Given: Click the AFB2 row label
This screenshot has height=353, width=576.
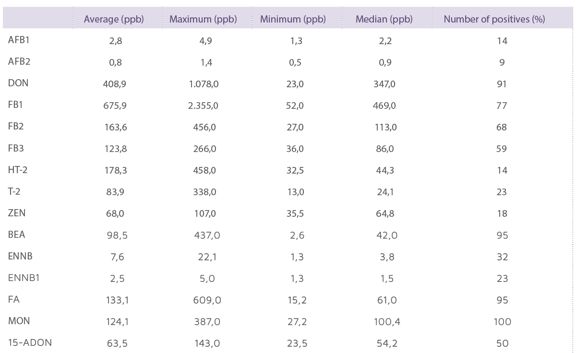Looking at the screenshot, I should click(19, 61).
